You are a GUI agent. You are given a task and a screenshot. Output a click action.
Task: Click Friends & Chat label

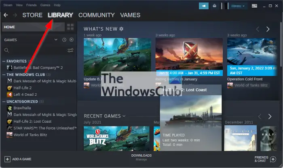(261, 159)
